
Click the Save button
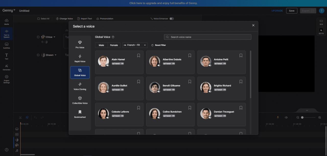[292, 11]
